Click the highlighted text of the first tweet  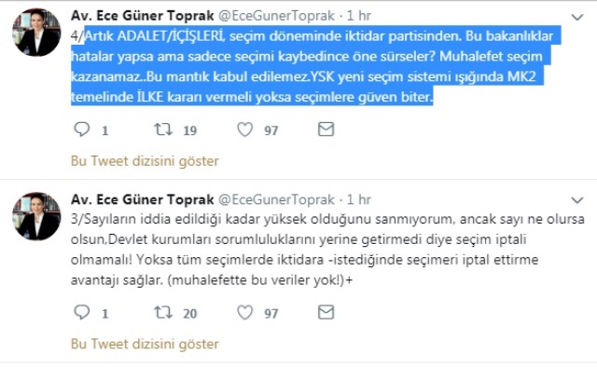click(312, 66)
